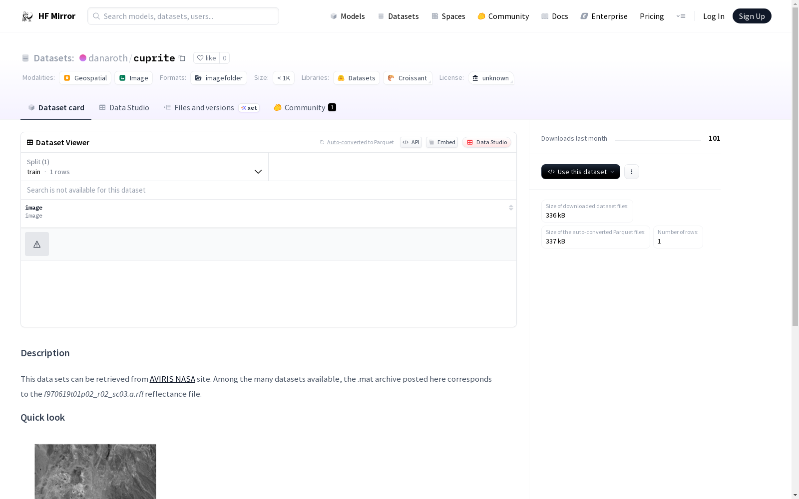Select the Dataset card tab
The height and width of the screenshot is (499, 799).
(x=56, y=107)
